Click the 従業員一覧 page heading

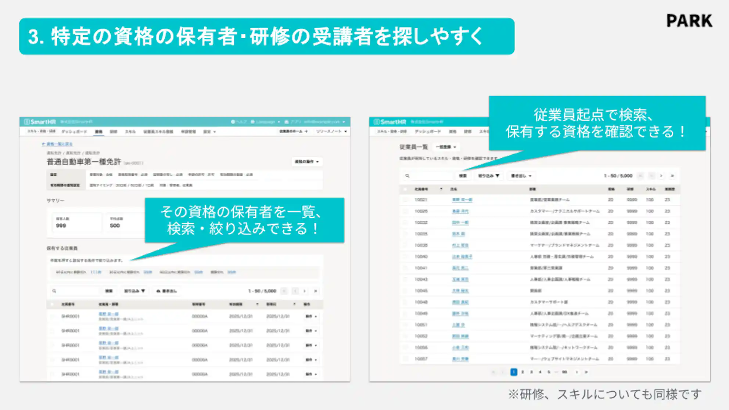pos(414,147)
